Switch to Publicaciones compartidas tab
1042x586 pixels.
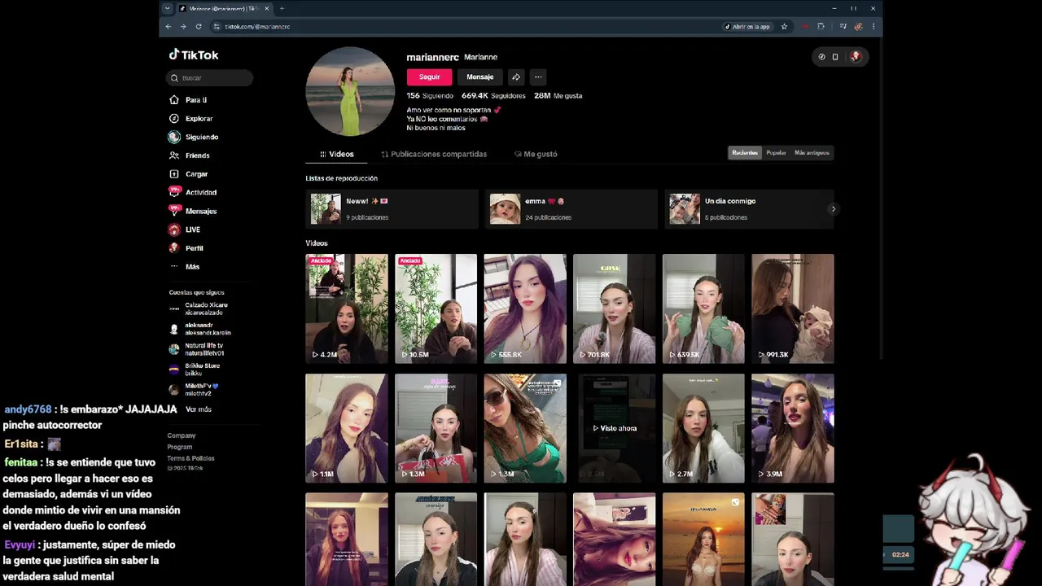pos(434,154)
